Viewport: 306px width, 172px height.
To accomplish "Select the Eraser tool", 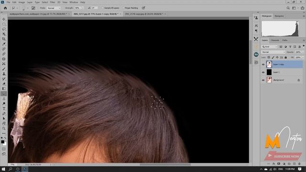I will click(4, 84).
